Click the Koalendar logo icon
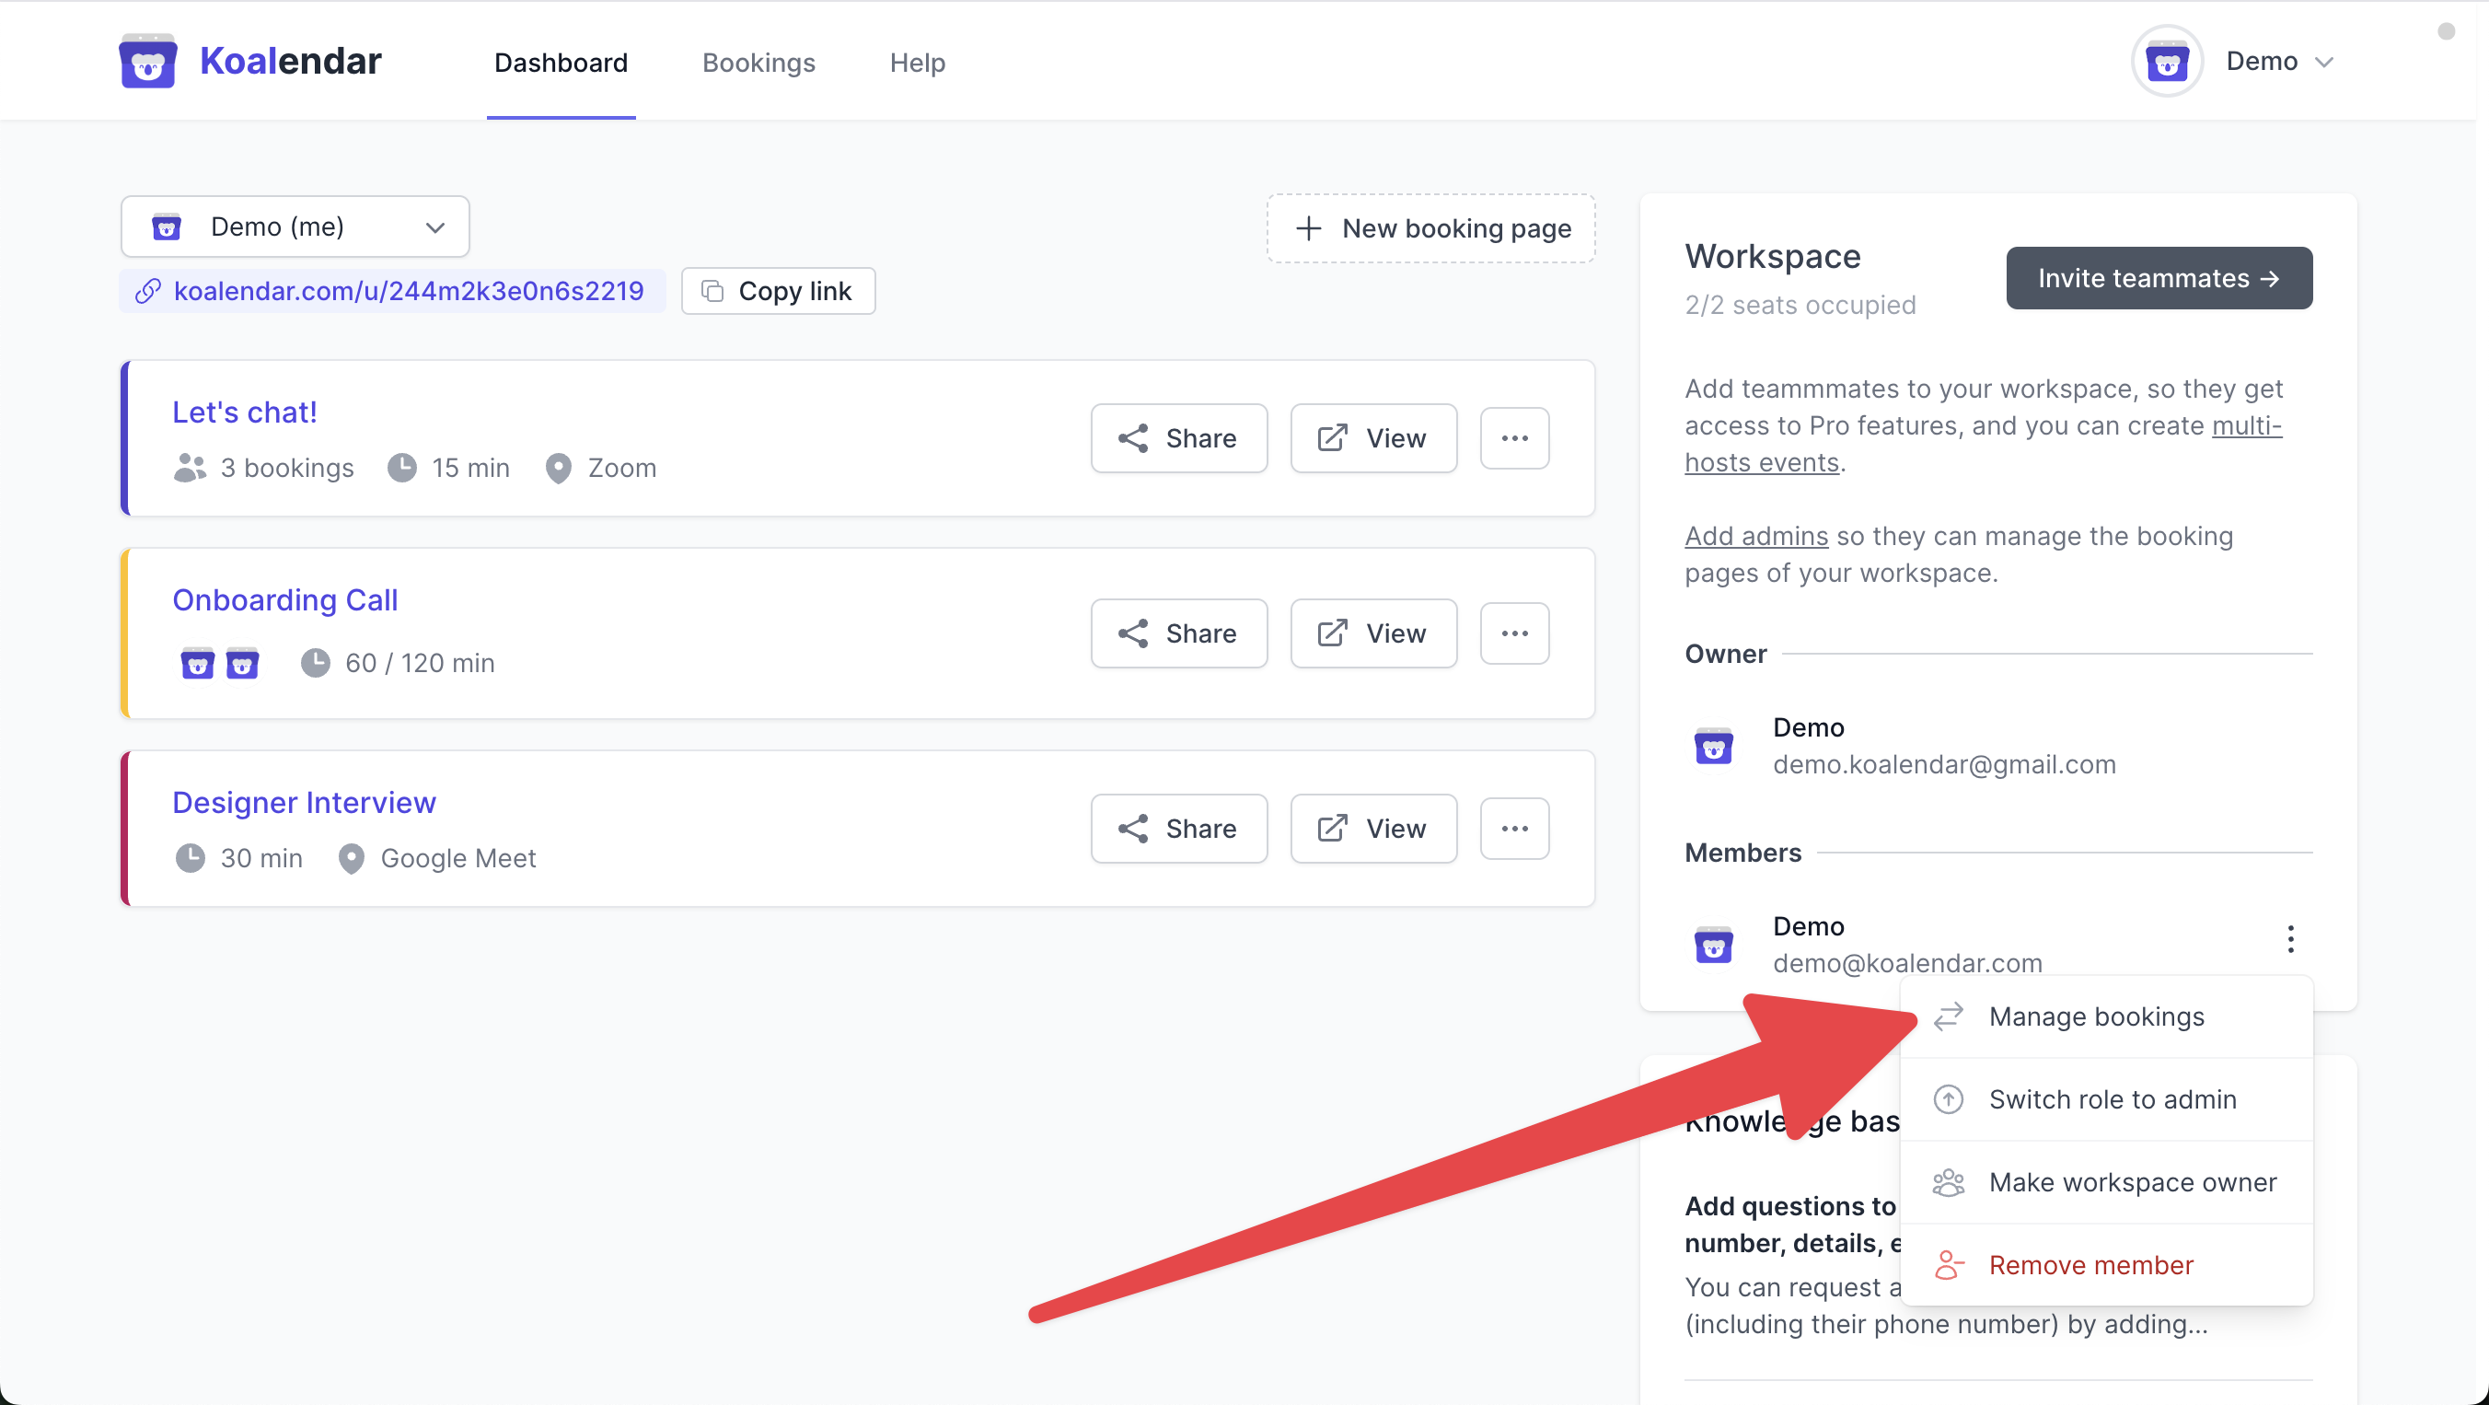Screen dimensions: 2489x1405 point(148,61)
